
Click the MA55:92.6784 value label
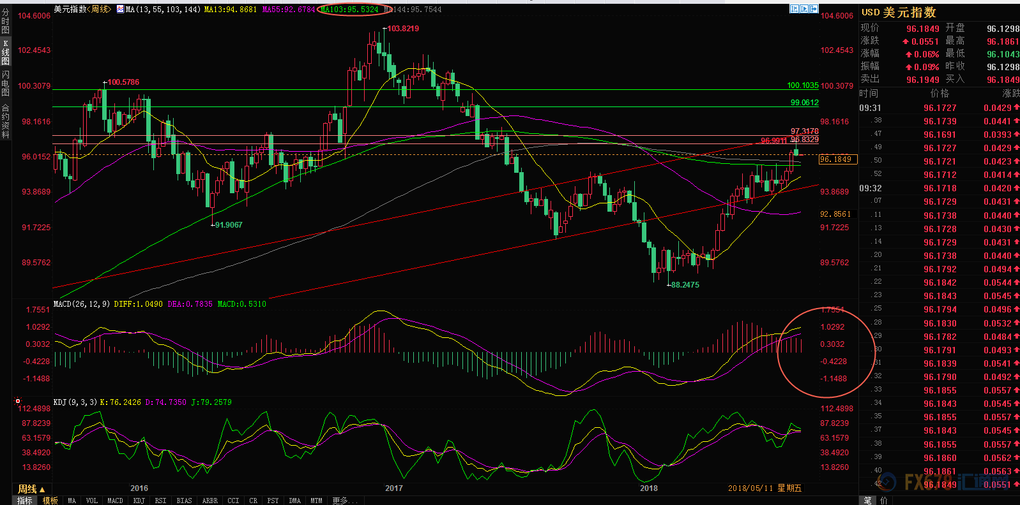[x=289, y=9]
